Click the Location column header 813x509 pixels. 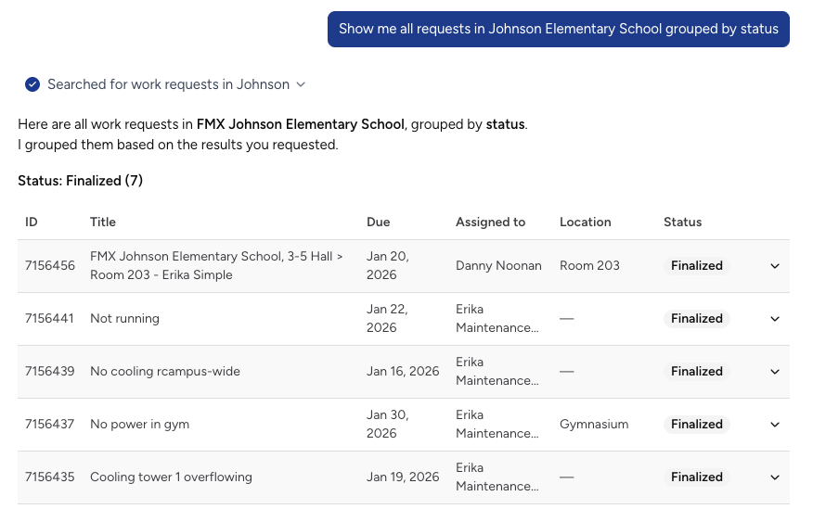[585, 223]
